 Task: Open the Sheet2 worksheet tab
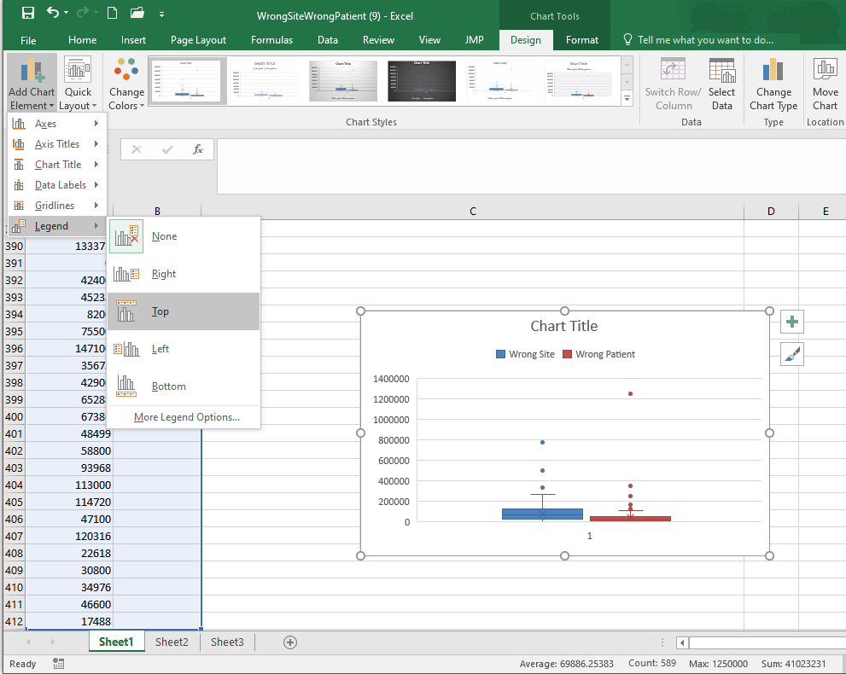[172, 642]
